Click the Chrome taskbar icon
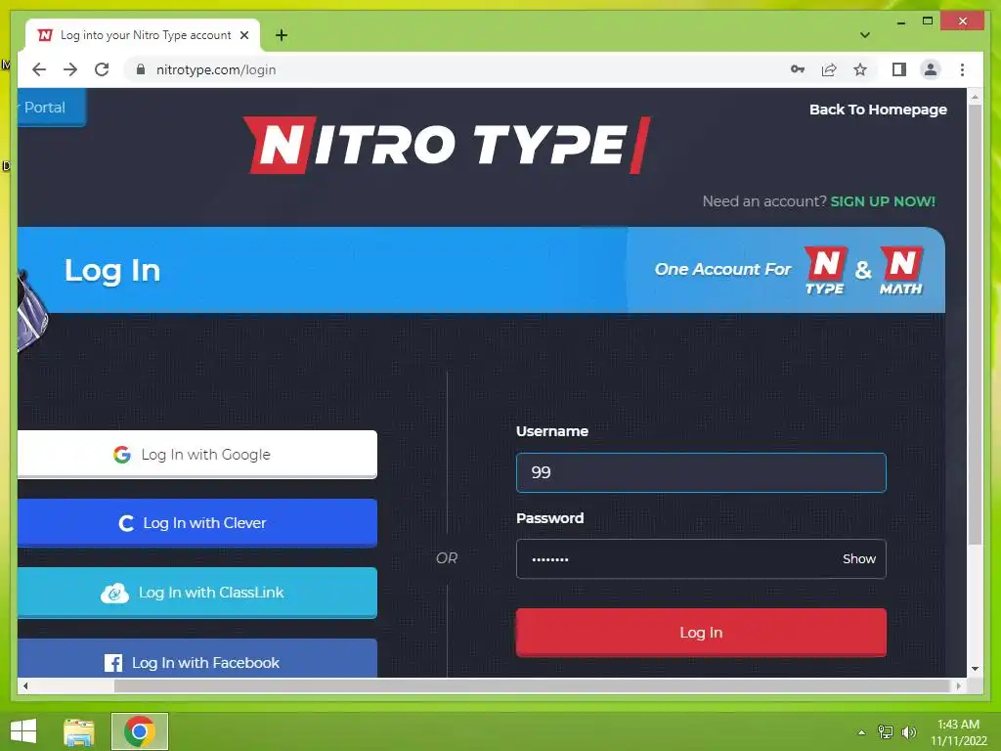 [140, 731]
